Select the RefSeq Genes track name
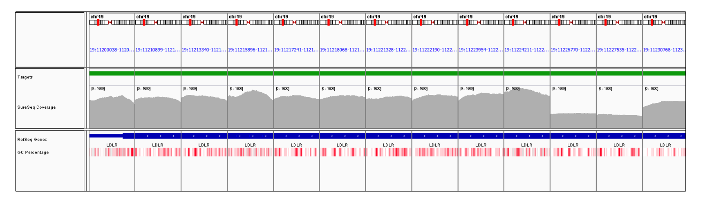Viewport: 703px width, 205px height. tap(32, 140)
